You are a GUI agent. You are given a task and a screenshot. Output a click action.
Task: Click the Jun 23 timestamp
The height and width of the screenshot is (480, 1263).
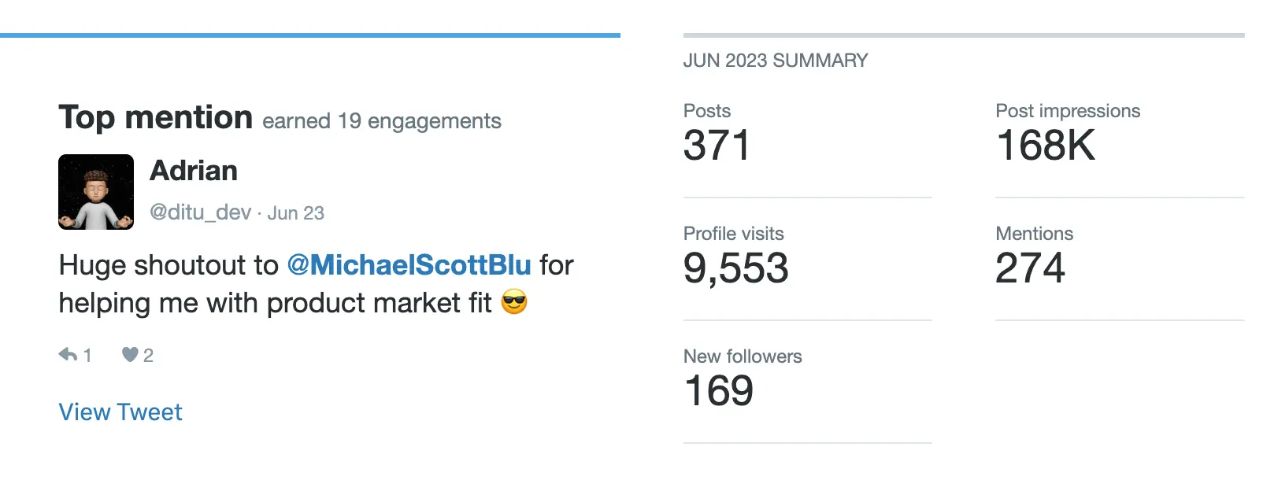pos(295,212)
